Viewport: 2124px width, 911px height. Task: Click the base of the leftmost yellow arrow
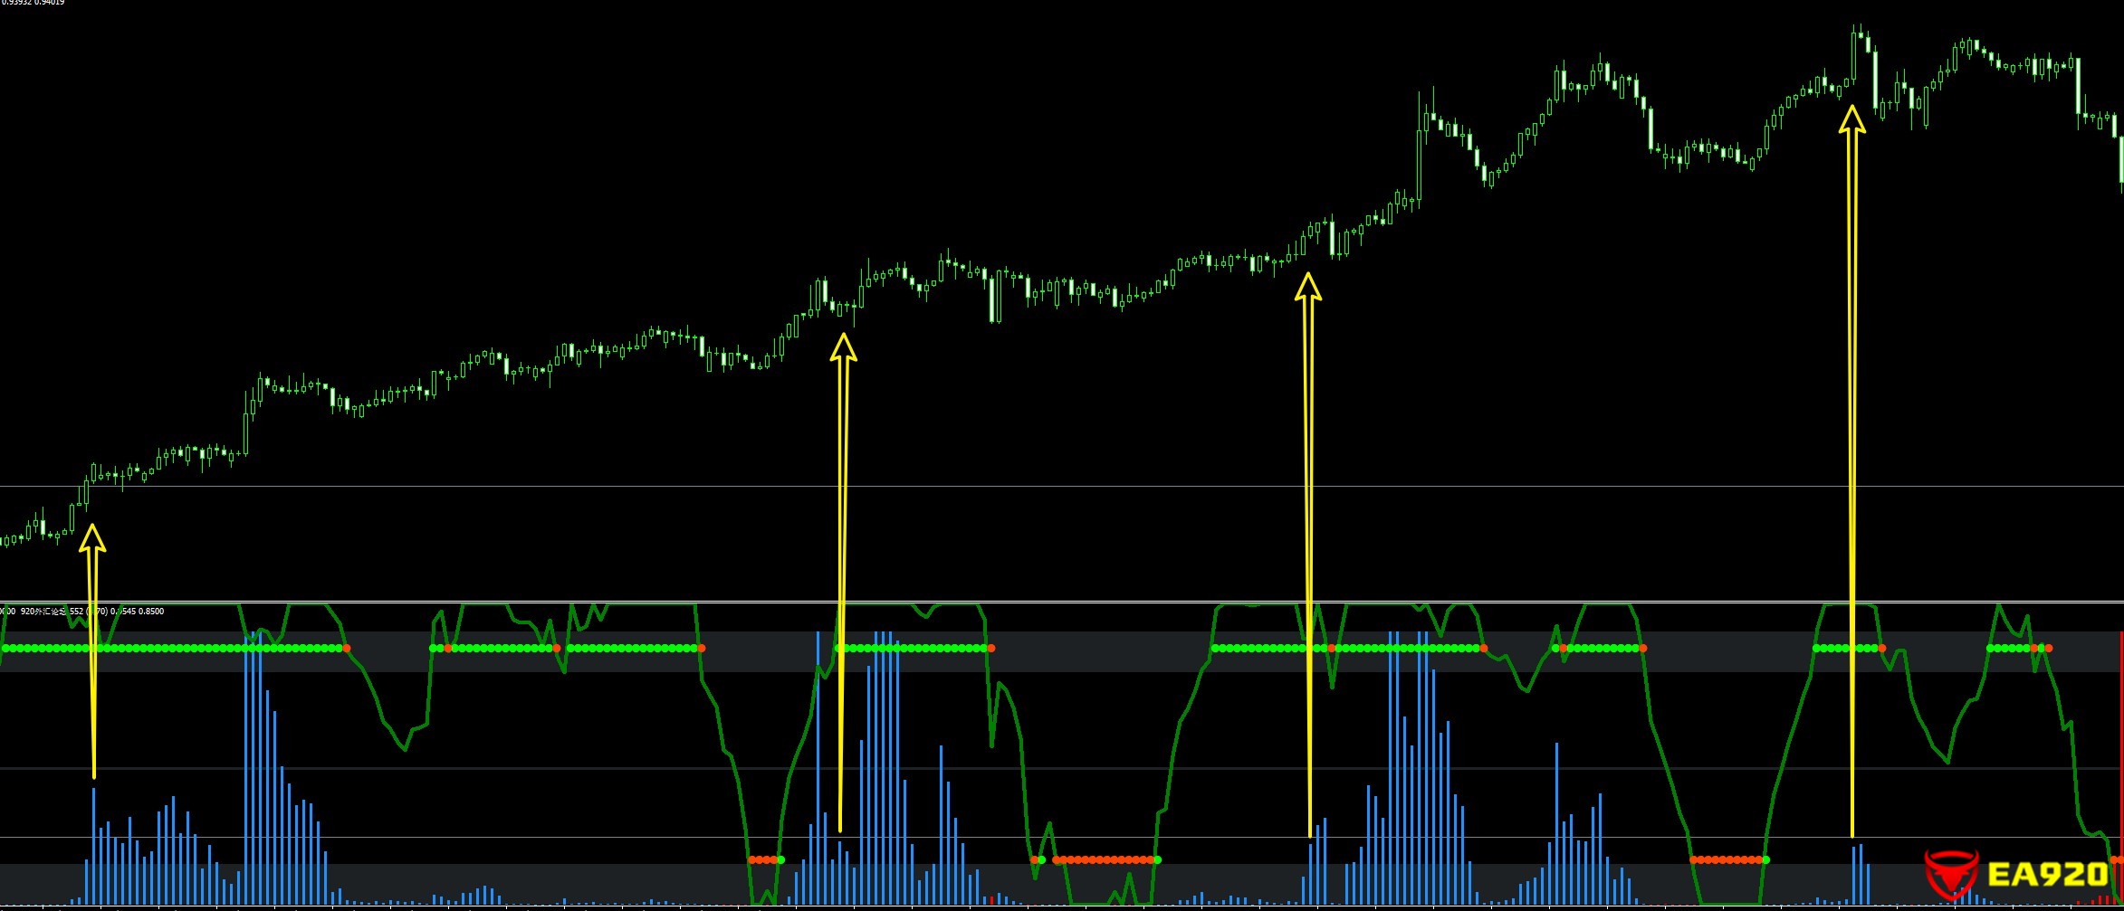[94, 774]
